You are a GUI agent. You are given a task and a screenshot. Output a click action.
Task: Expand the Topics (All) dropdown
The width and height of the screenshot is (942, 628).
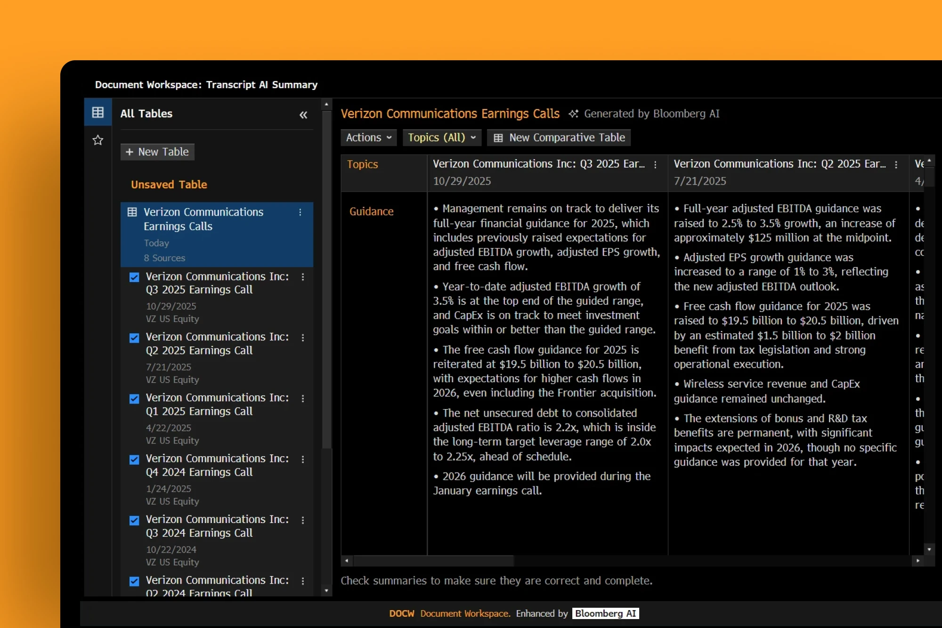click(x=441, y=137)
